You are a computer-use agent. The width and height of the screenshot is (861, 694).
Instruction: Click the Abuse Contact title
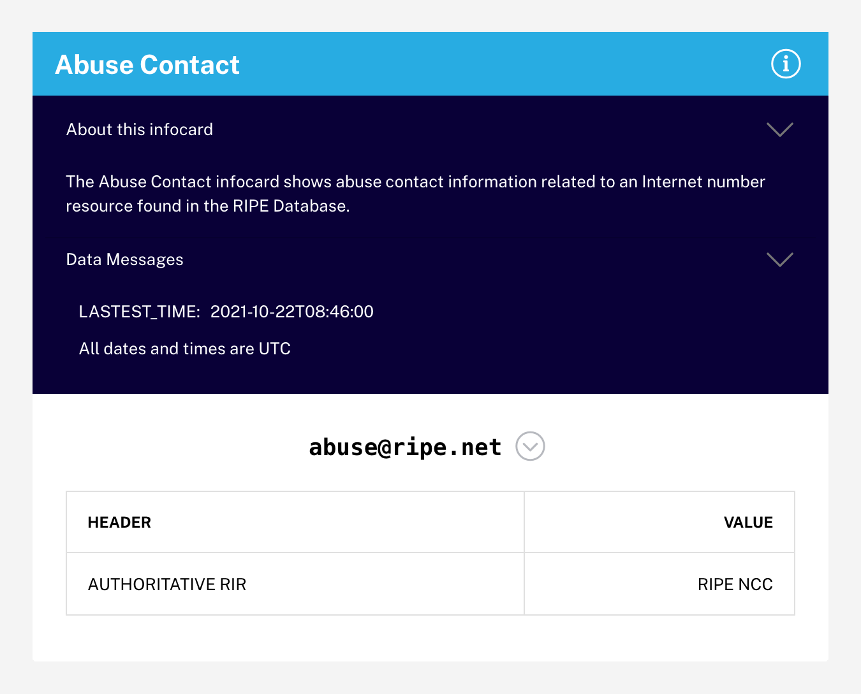tap(147, 65)
